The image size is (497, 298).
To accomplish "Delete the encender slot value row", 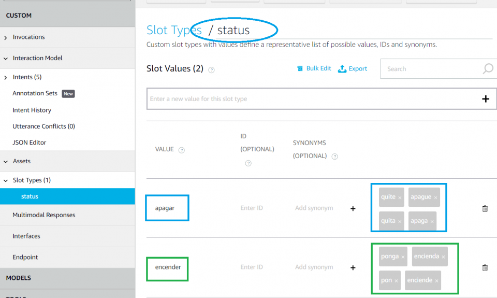I will pos(485,268).
